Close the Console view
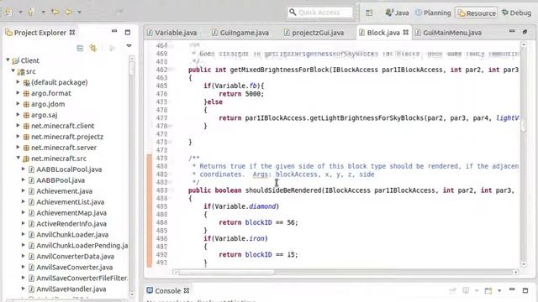 [x=187, y=290]
